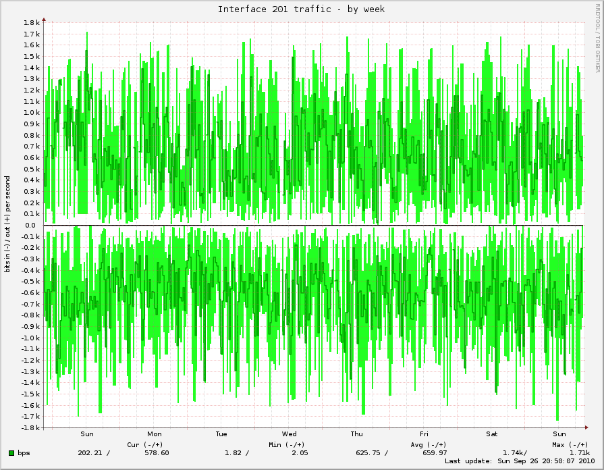604x470 pixels.
Task: Click the '0.0' y-axis label
Action: pos(30,226)
